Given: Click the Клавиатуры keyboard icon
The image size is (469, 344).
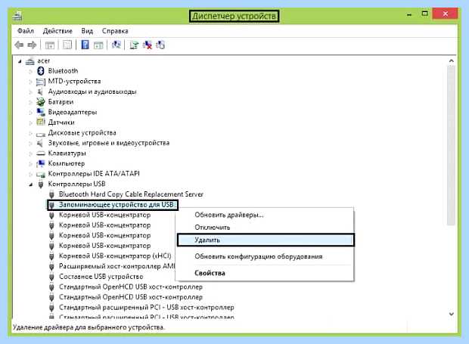Looking at the screenshot, I should point(41,153).
